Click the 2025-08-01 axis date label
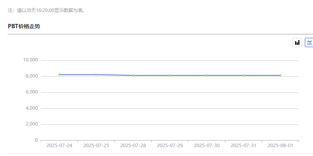The width and height of the screenshot is (313, 156). point(280,146)
